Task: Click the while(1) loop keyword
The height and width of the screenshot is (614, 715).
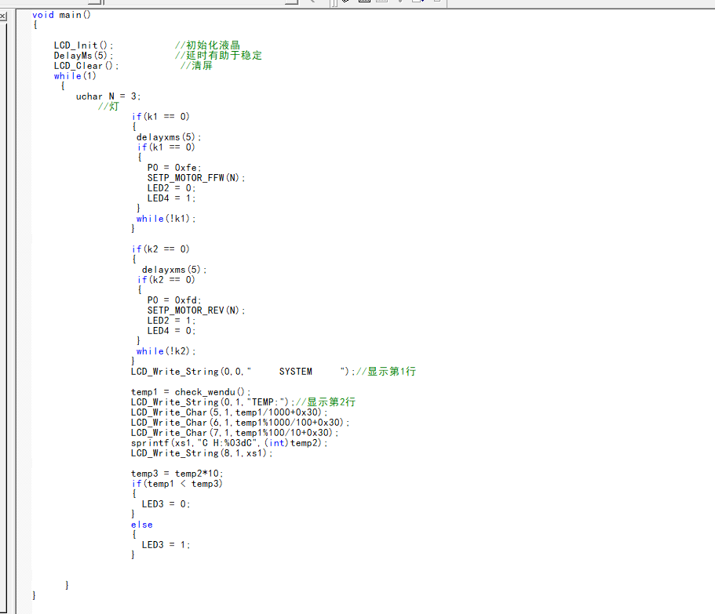Action: click(x=75, y=76)
